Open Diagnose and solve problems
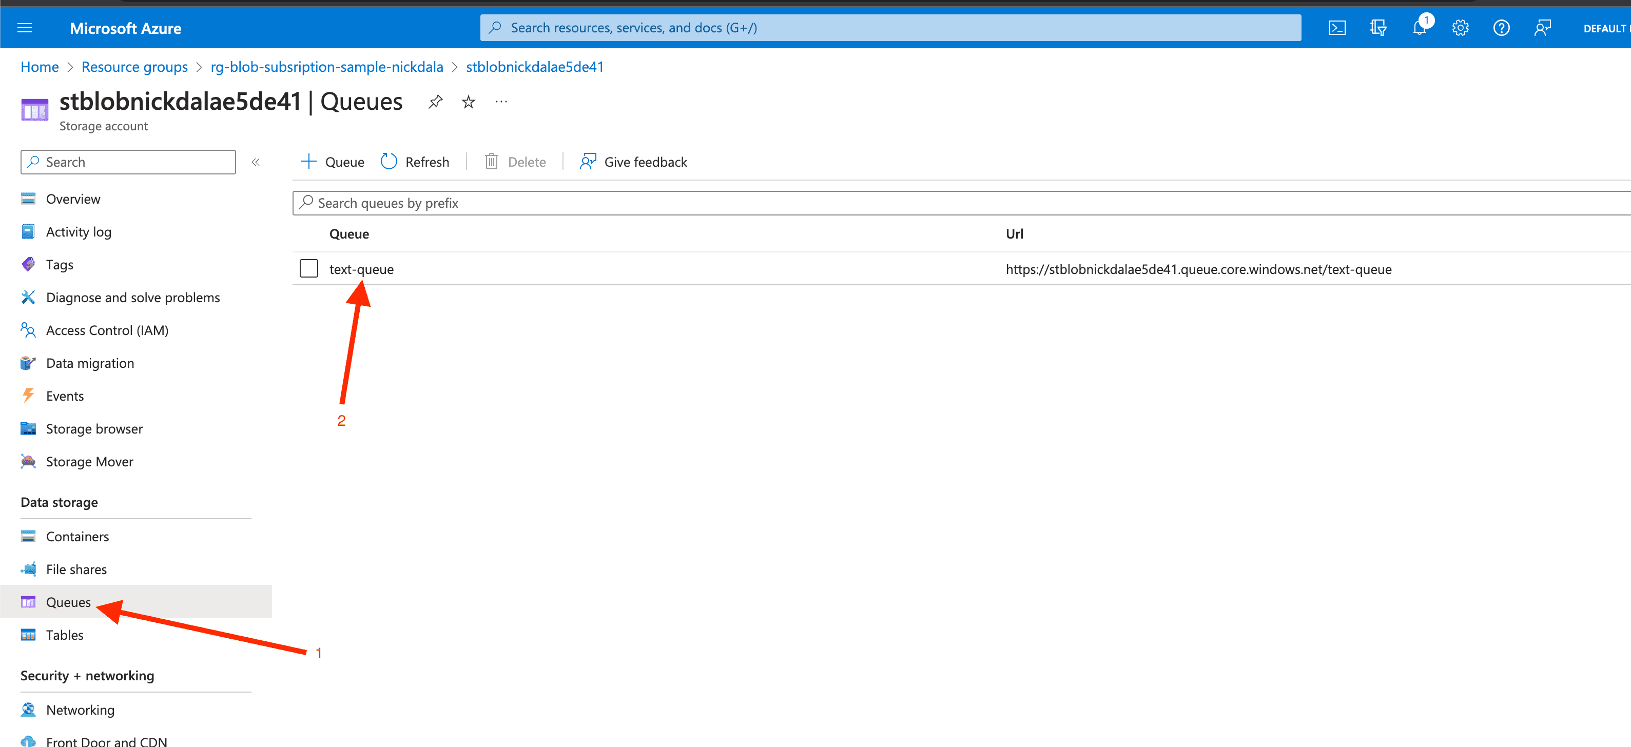The image size is (1631, 747). point(132,298)
